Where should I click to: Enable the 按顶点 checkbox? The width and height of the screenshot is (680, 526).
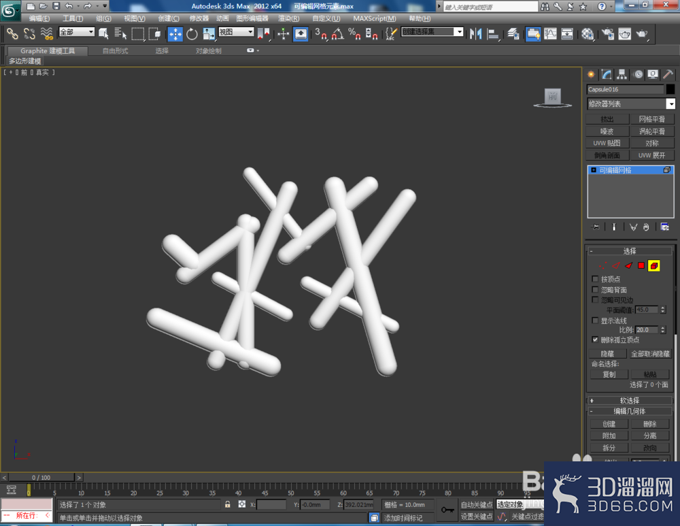coord(595,278)
